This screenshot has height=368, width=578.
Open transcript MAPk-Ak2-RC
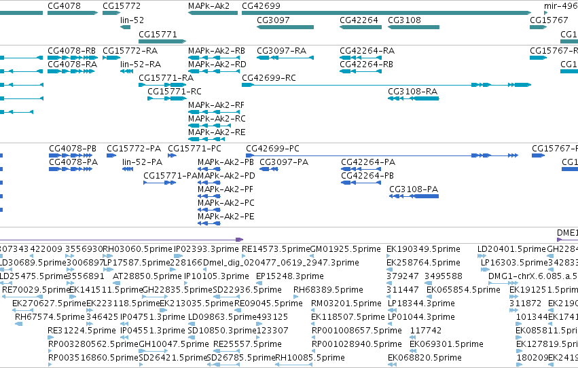click(x=217, y=119)
